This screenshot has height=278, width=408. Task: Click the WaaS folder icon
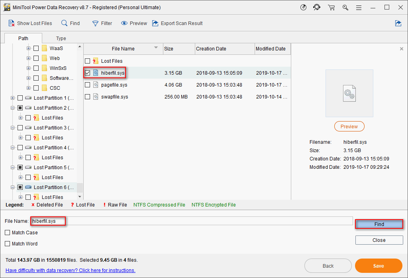pos(45,48)
